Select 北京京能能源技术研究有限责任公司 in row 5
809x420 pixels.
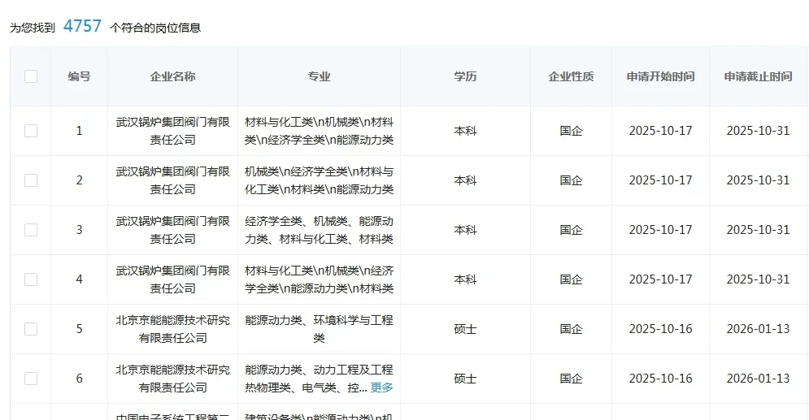pyautogui.click(x=173, y=329)
